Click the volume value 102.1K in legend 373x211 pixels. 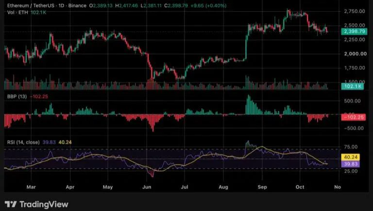(x=38, y=12)
